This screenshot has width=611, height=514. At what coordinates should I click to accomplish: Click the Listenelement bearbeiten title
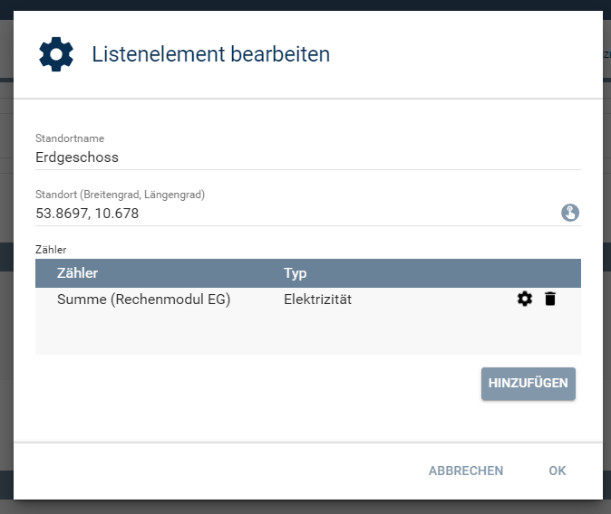tap(210, 54)
